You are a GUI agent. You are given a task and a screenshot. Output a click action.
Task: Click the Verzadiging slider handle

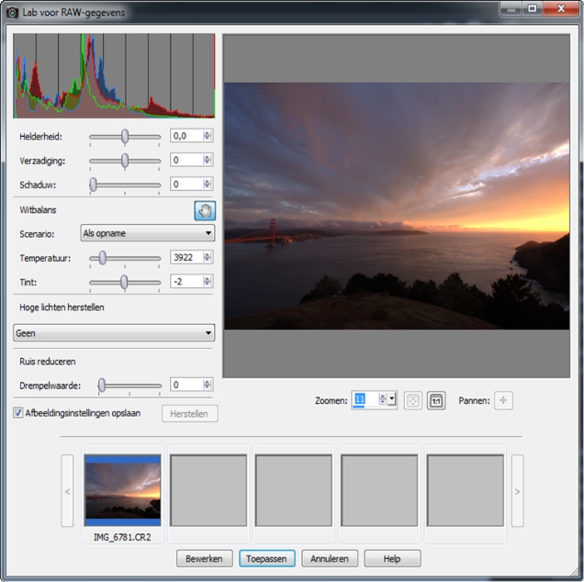coord(125,161)
